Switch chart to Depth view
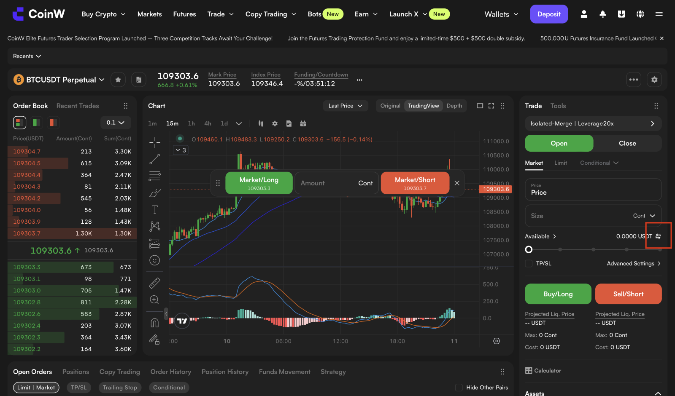 [x=454, y=106]
